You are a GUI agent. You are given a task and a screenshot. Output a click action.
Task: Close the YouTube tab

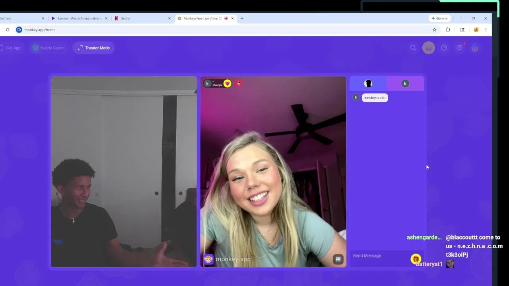click(x=43, y=18)
